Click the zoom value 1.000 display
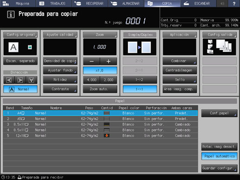Screen dimensions: 240x180 pyautogui.click(x=100, y=47)
